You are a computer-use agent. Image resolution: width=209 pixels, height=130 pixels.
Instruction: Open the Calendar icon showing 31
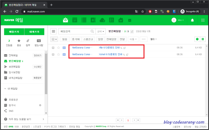[75, 20]
